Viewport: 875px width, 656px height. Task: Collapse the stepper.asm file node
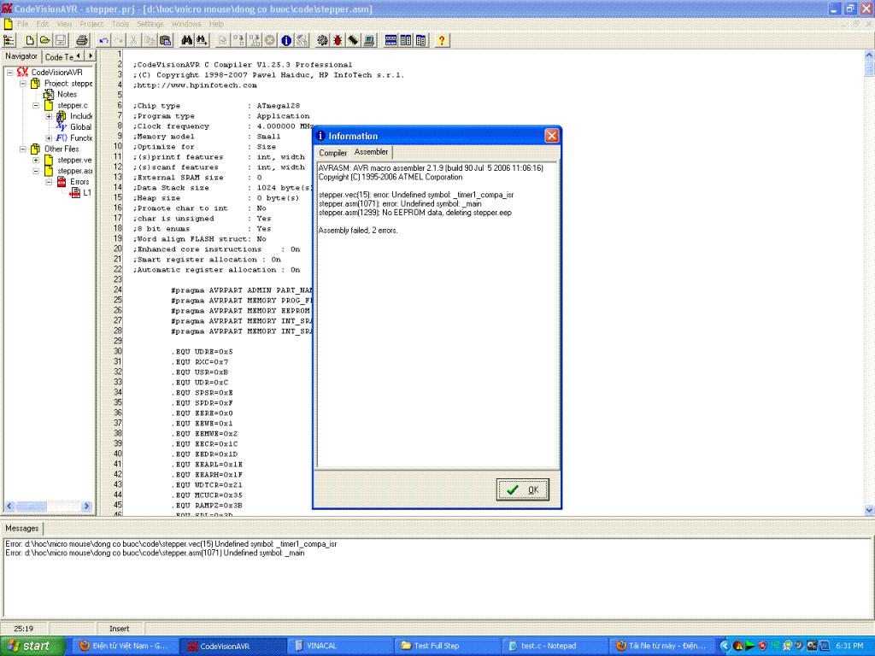36,171
